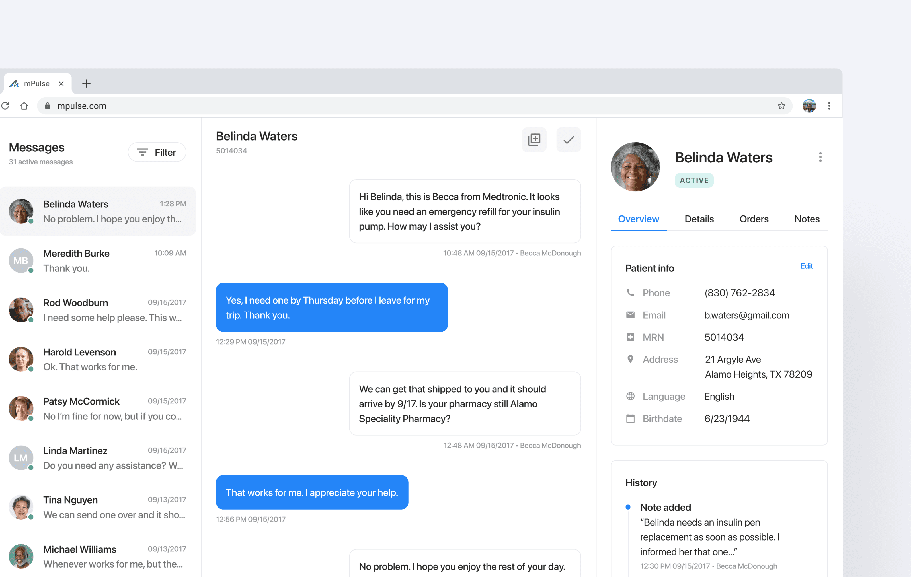Select Rod Woodburn message thread
911x577 pixels.
[x=98, y=310]
